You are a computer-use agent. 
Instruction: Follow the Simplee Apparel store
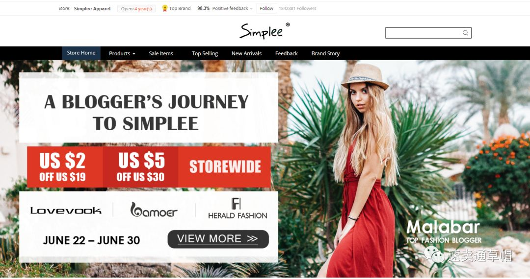[266, 8]
